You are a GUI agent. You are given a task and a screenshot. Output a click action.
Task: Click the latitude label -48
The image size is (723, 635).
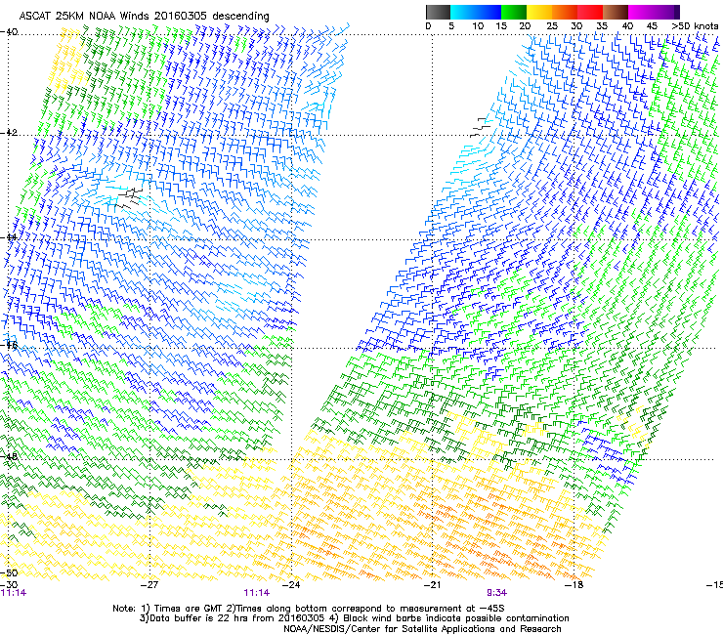(x=9, y=456)
